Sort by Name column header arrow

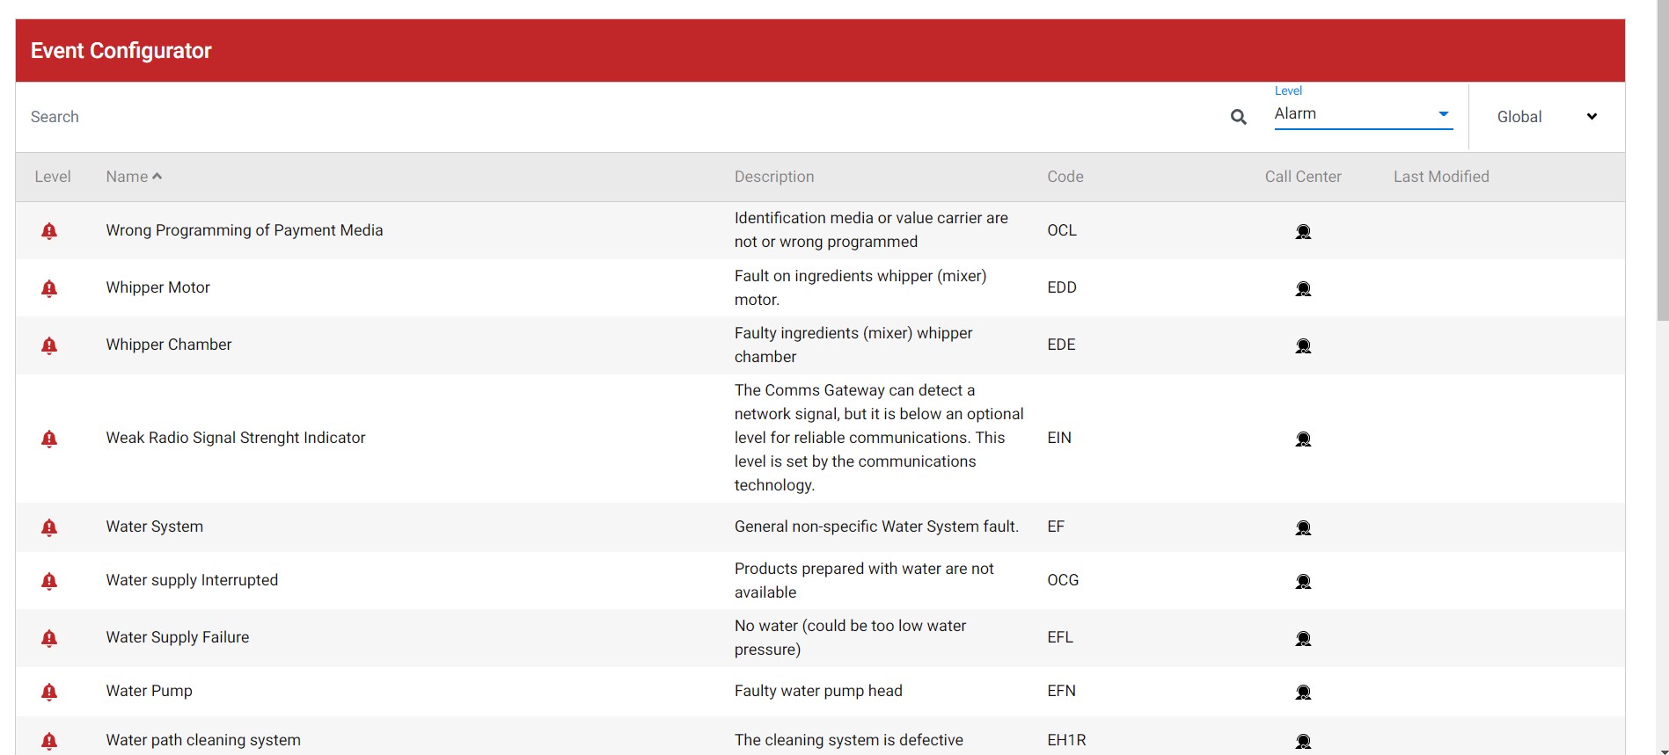pyautogui.click(x=157, y=177)
